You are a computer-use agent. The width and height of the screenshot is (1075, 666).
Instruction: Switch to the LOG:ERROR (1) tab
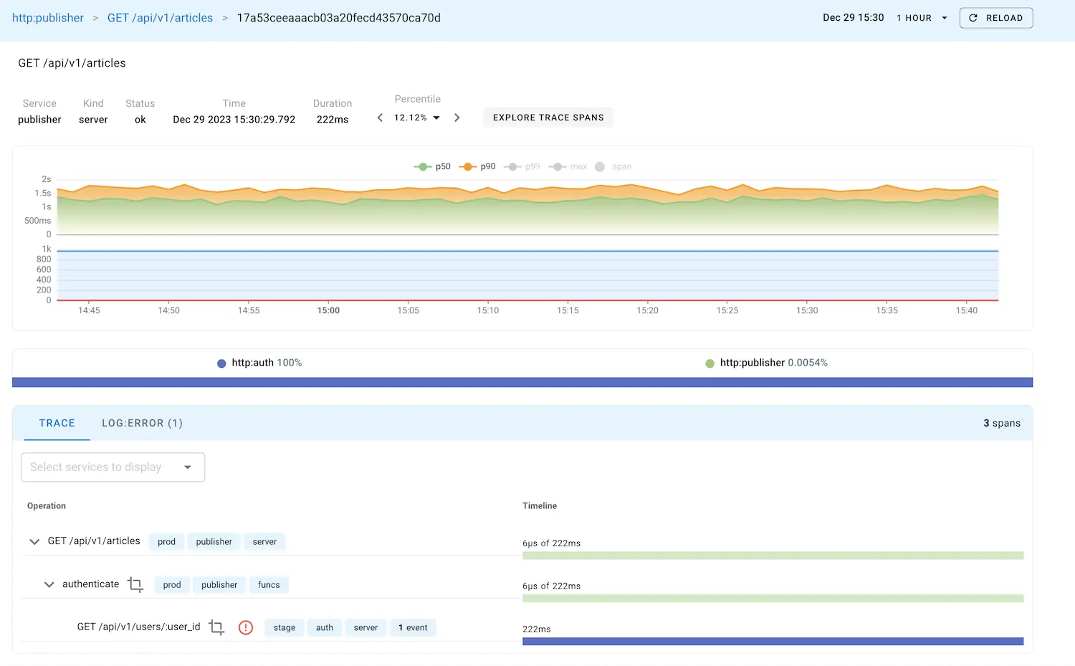pos(142,424)
